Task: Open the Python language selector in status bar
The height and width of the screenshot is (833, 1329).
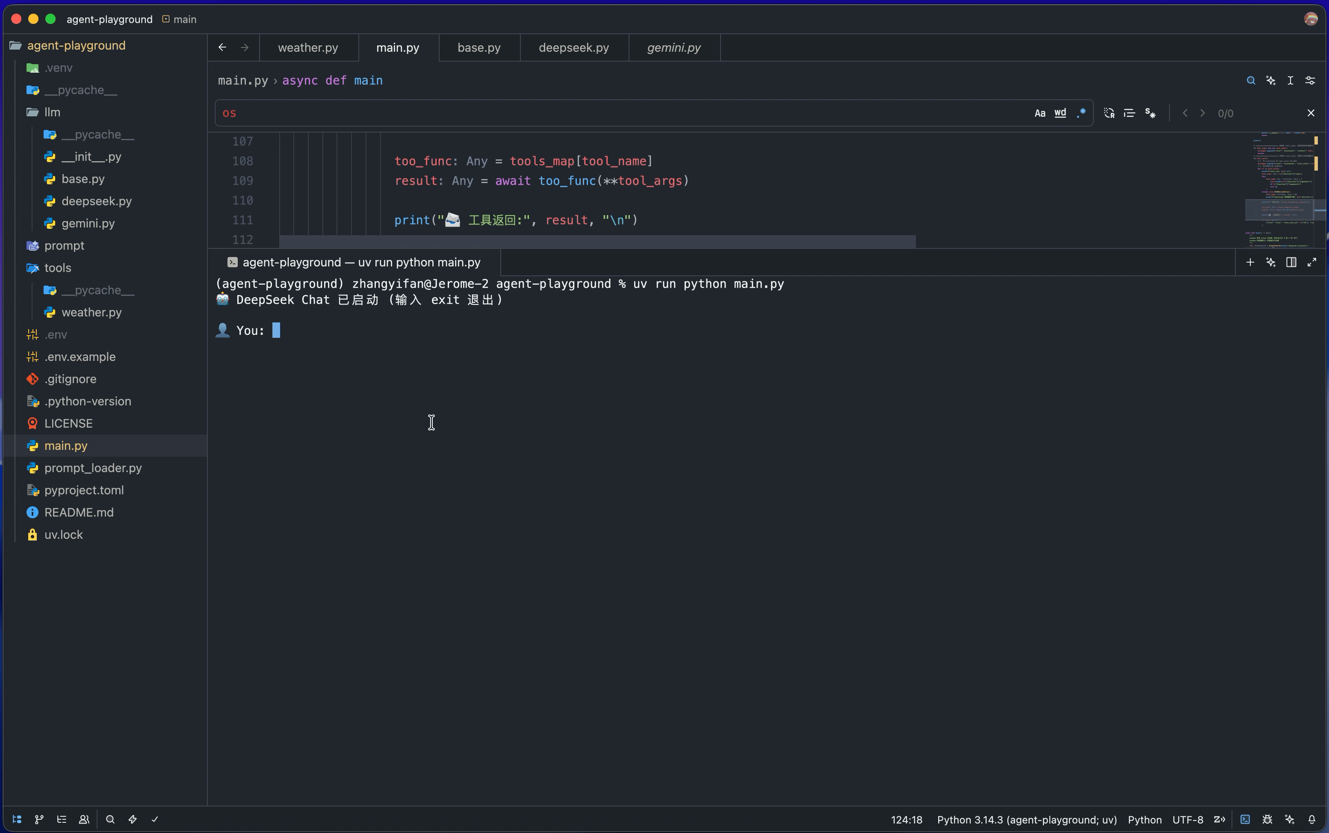Action: pyautogui.click(x=1145, y=819)
